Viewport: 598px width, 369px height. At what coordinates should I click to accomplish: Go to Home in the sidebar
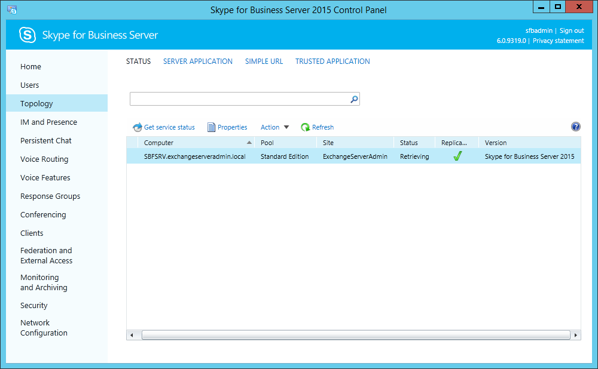[30, 67]
